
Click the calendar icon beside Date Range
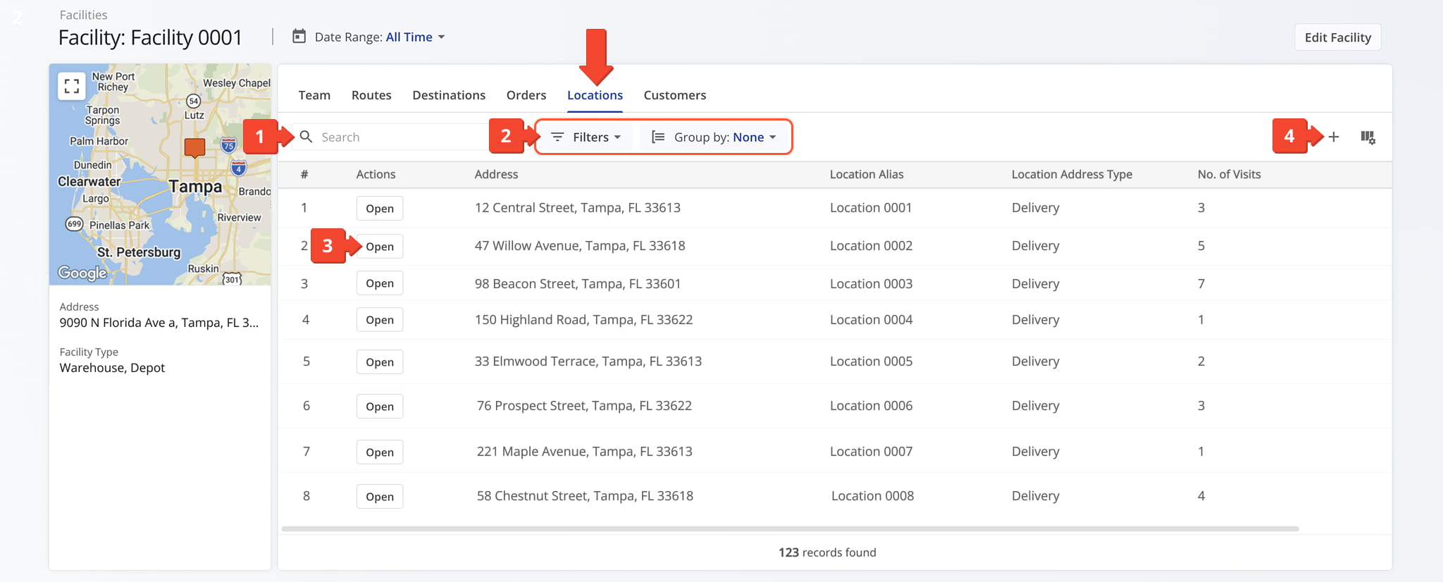(299, 37)
